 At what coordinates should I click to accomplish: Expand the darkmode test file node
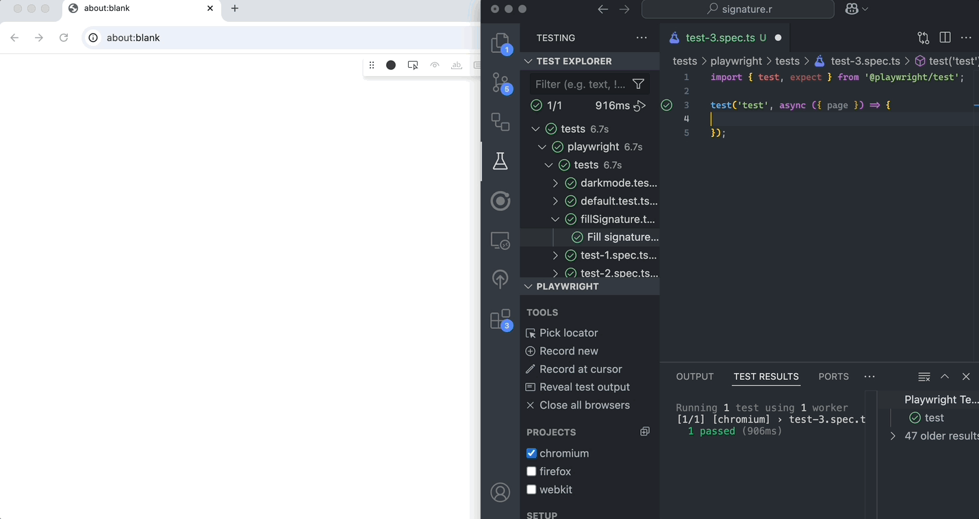click(x=555, y=183)
